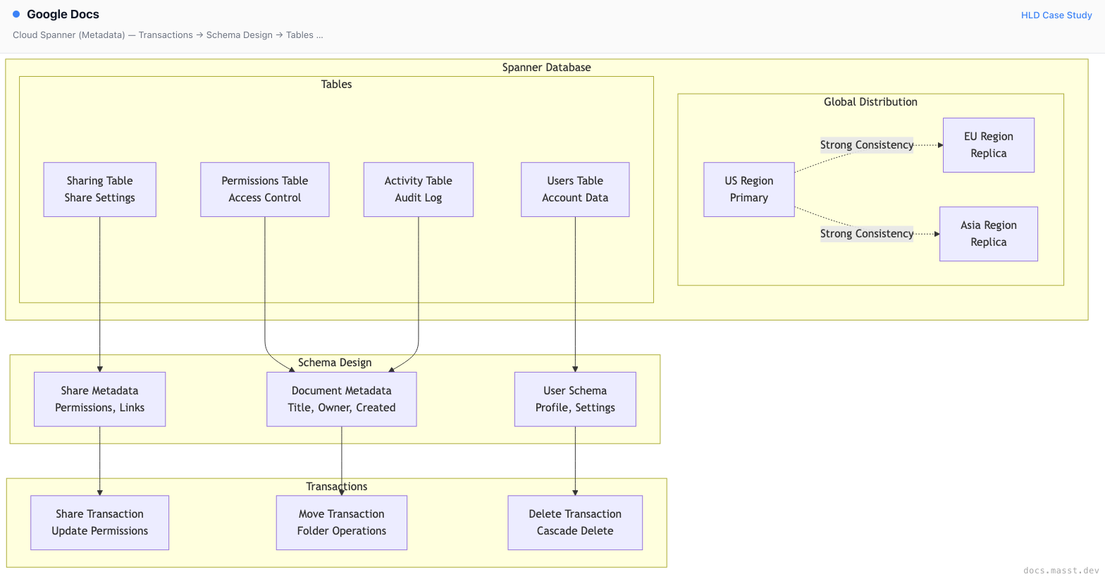
Task: Click the Users Table Account Data node
Action: click(575, 189)
